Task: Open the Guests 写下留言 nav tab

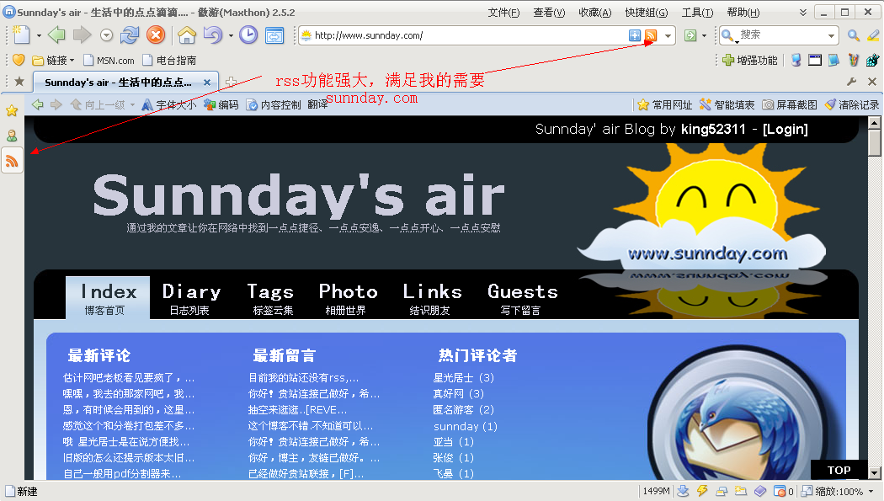Action: (523, 299)
